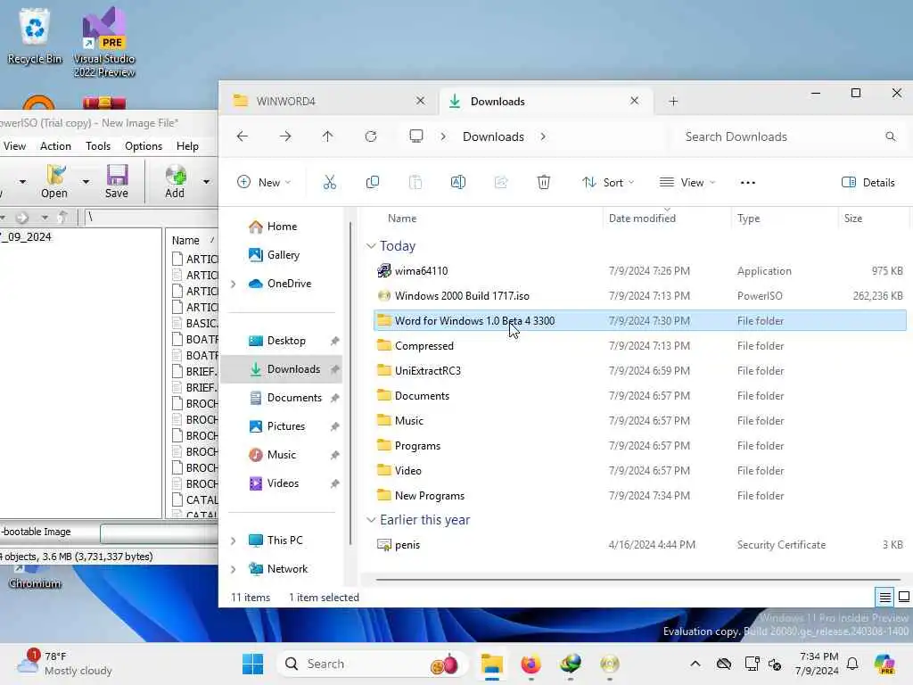Image resolution: width=913 pixels, height=685 pixels.
Task: Select Visual Studio 2022 Preview desktop icon
Action: click(104, 42)
